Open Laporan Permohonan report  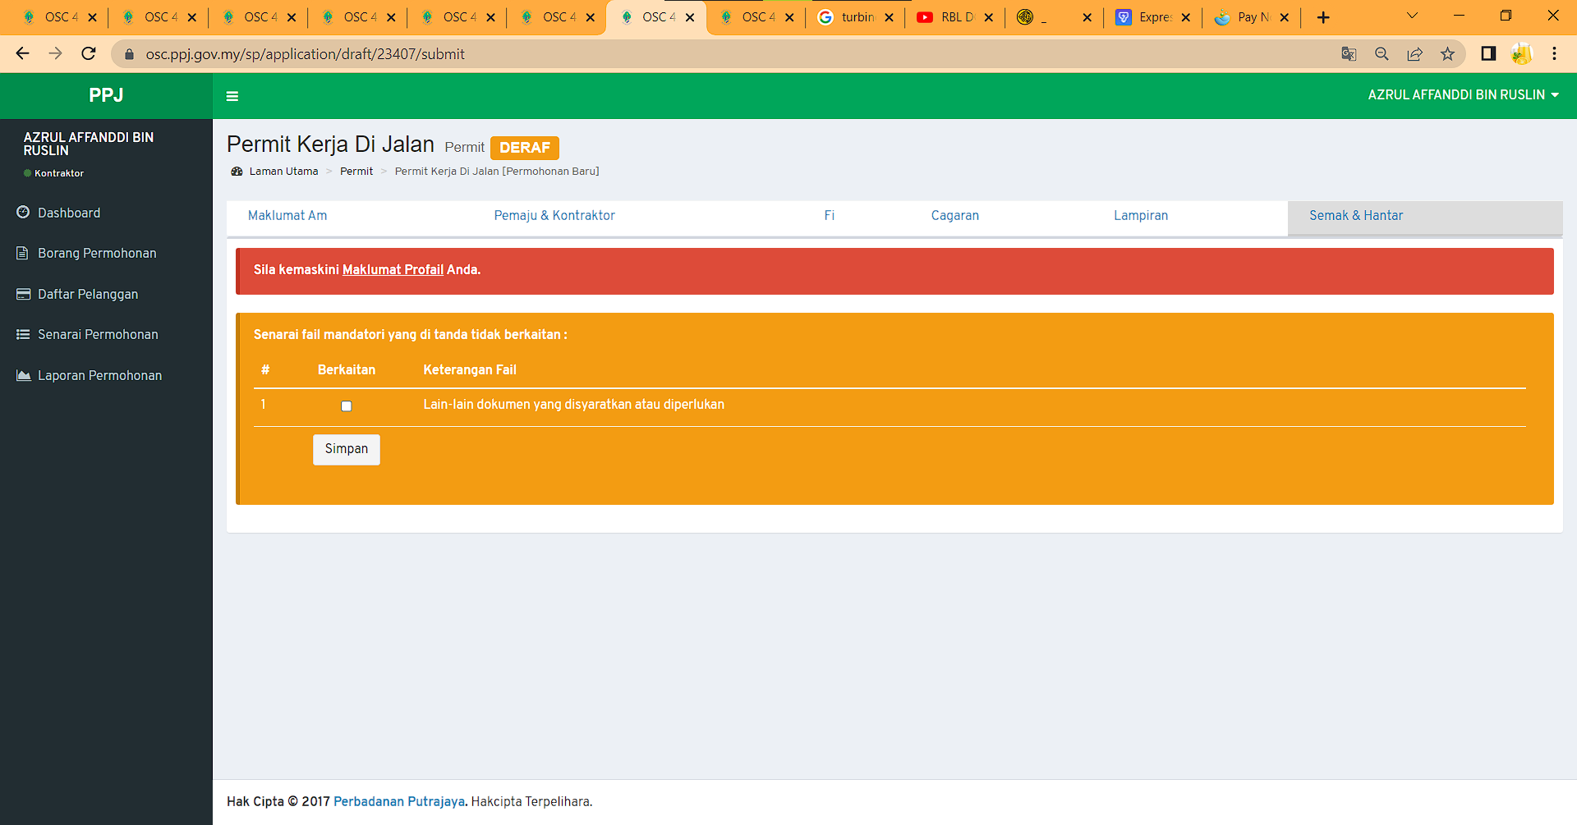(99, 375)
